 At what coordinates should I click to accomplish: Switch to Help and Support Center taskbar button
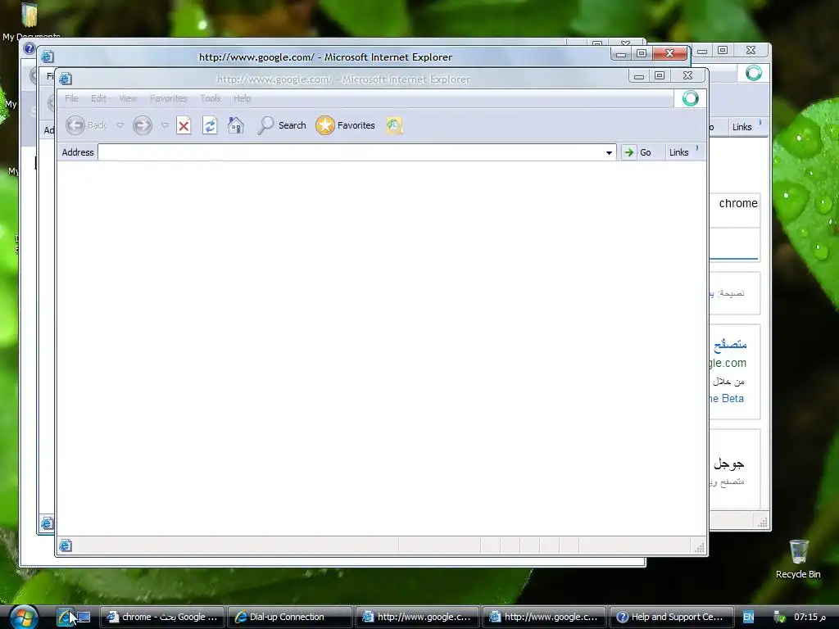click(x=671, y=617)
